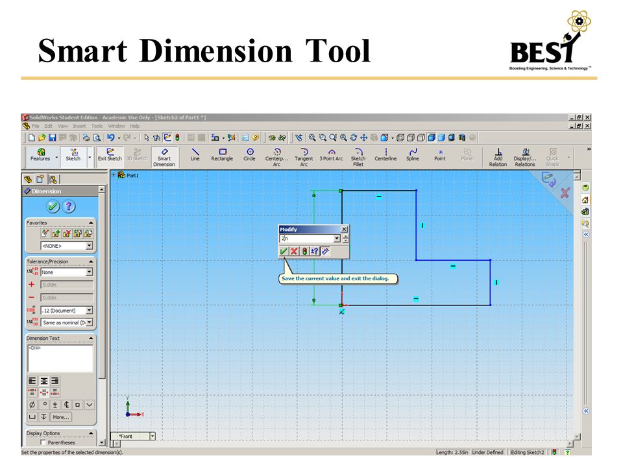Open the File menu

[x=35, y=126]
